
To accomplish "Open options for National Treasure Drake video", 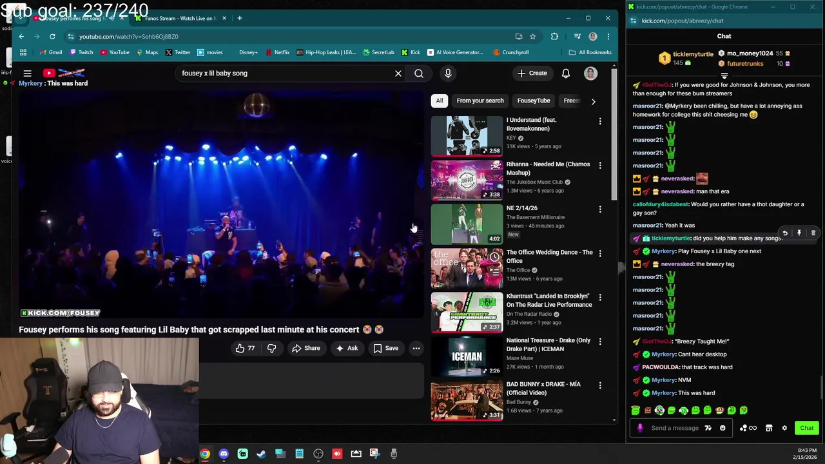I will point(600,342).
